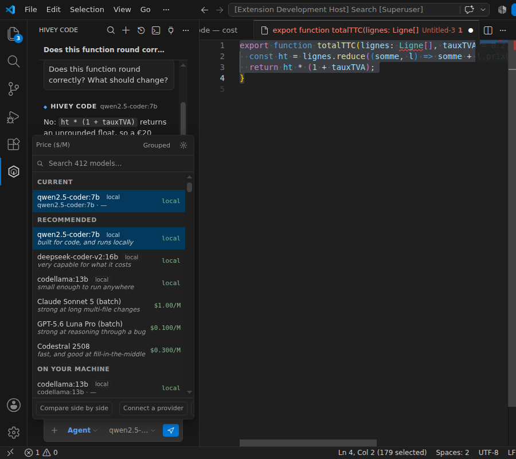Open the Extensions view
Image resolution: width=516 pixels, height=459 pixels.
click(x=14, y=144)
